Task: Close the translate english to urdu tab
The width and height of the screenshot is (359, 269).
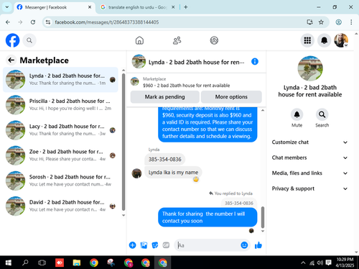Action: coord(173,7)
